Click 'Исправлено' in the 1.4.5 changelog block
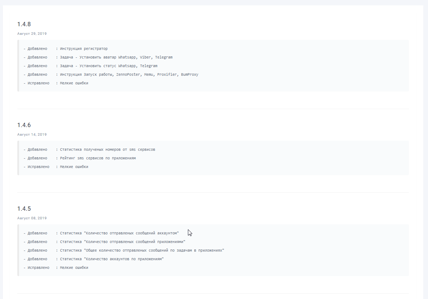The height and width of the screenshot is (299, 428). point(38,268)
